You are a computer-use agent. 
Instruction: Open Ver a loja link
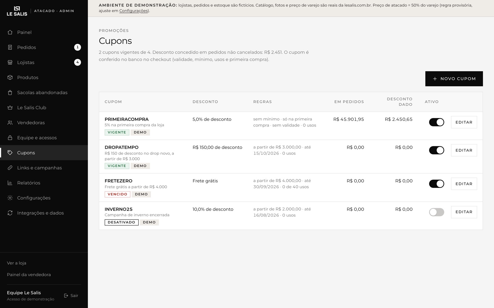click(17, 263)
